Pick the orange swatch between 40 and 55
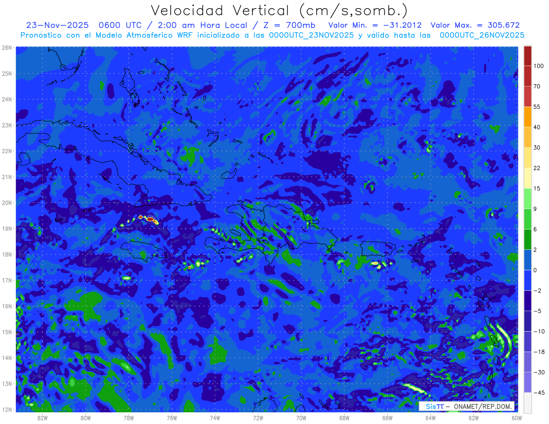The image size is (549, 424). (x=527, y=117)
